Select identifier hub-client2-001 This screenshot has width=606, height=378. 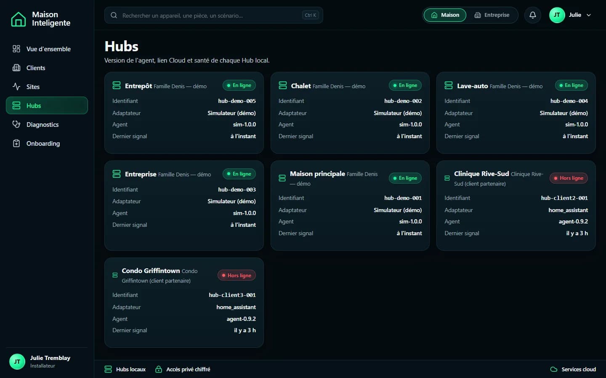click(x=564, y=198)
